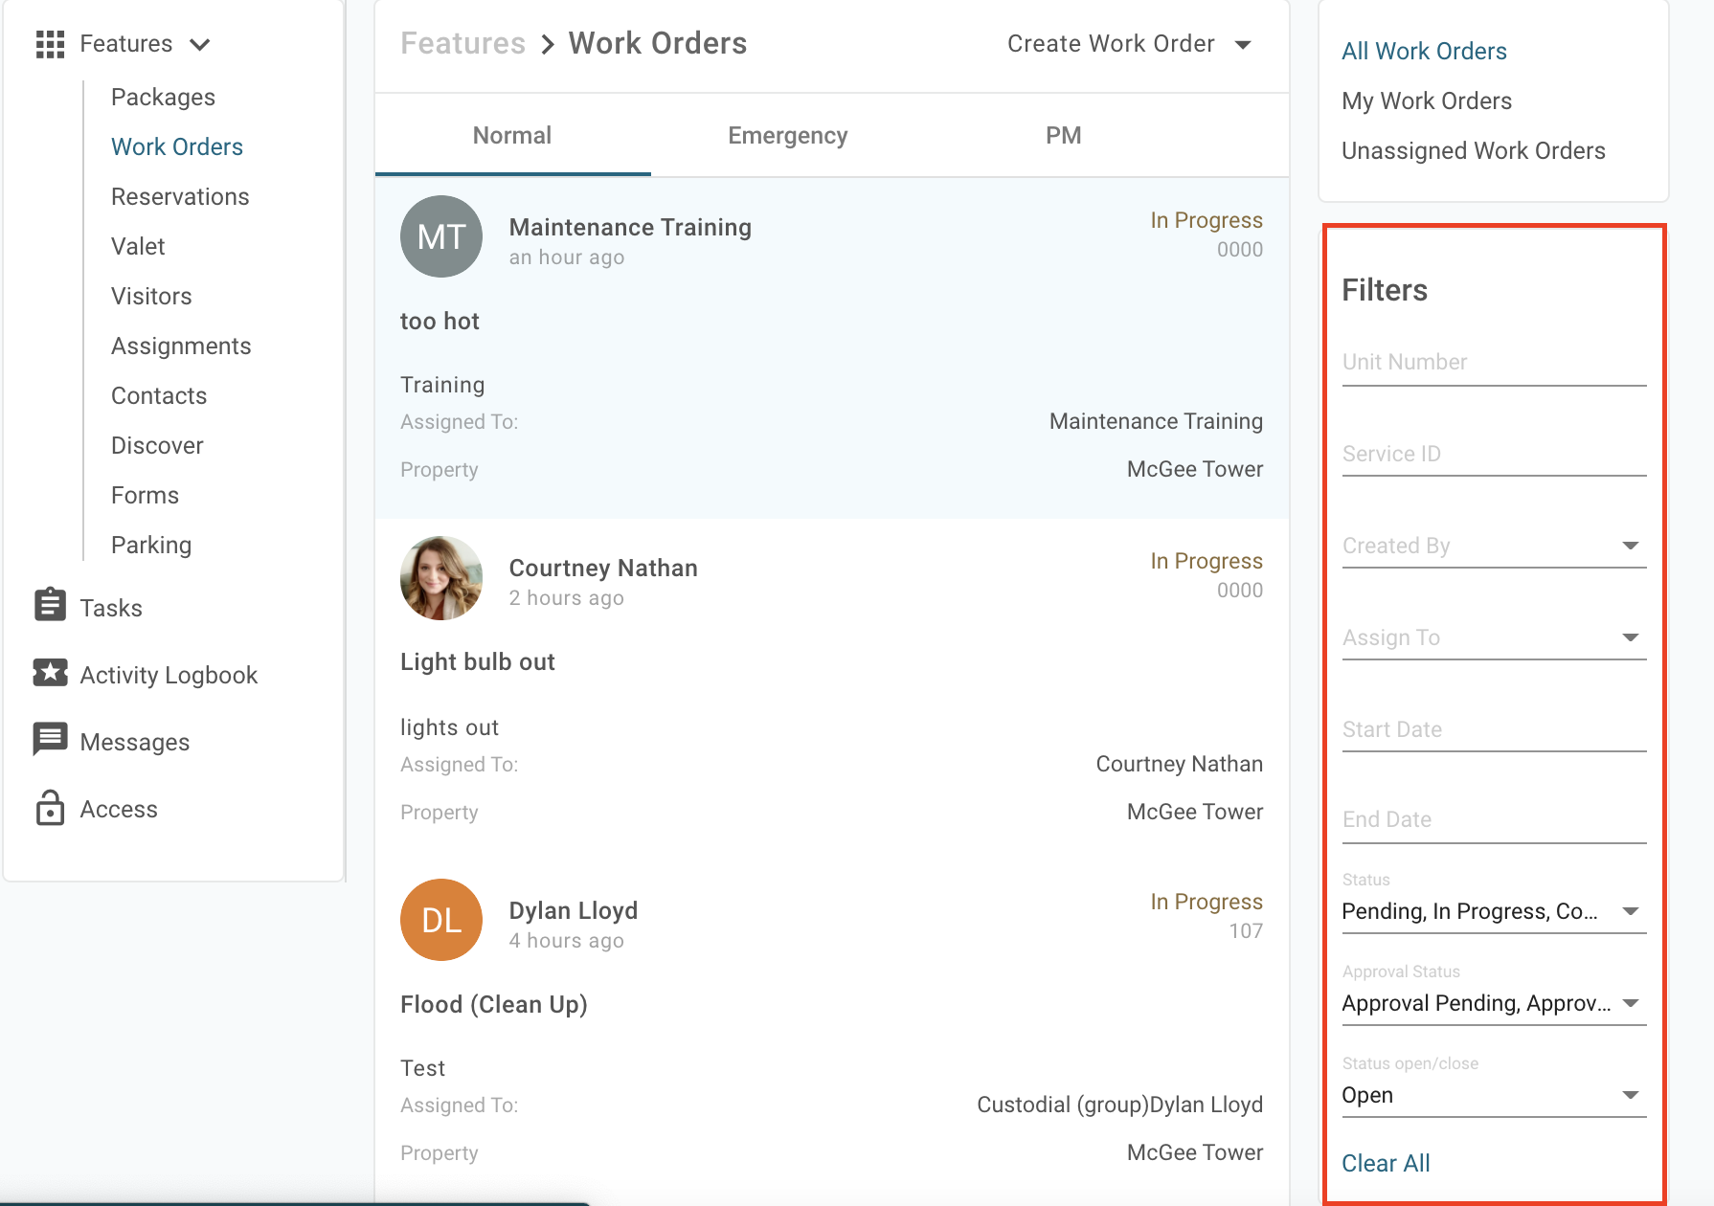
Task: Click Courtney Nathan's profile photo
Action: coord(440,578)
